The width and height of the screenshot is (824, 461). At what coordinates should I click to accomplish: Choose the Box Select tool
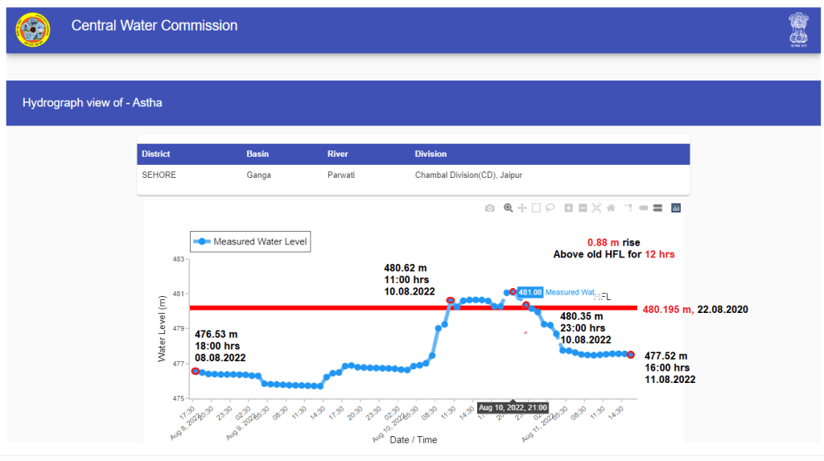pyautogui.click(x=536, y=208)
